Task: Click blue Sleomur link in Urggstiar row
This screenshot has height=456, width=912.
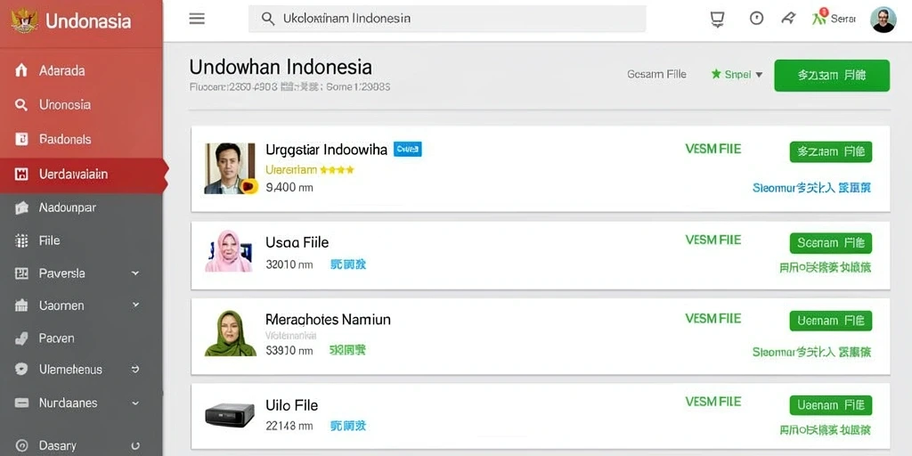Action: pyautogui.click(x=812, y=188)
